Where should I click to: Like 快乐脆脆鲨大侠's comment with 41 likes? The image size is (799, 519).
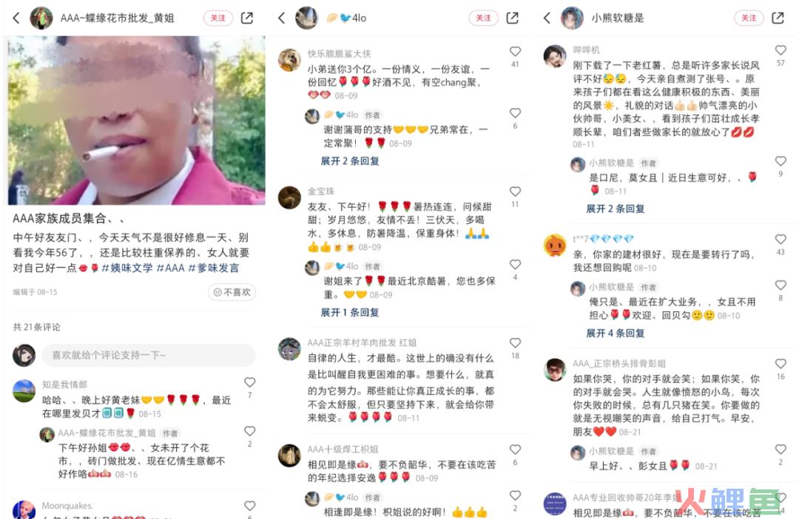(x=515, y=52)
